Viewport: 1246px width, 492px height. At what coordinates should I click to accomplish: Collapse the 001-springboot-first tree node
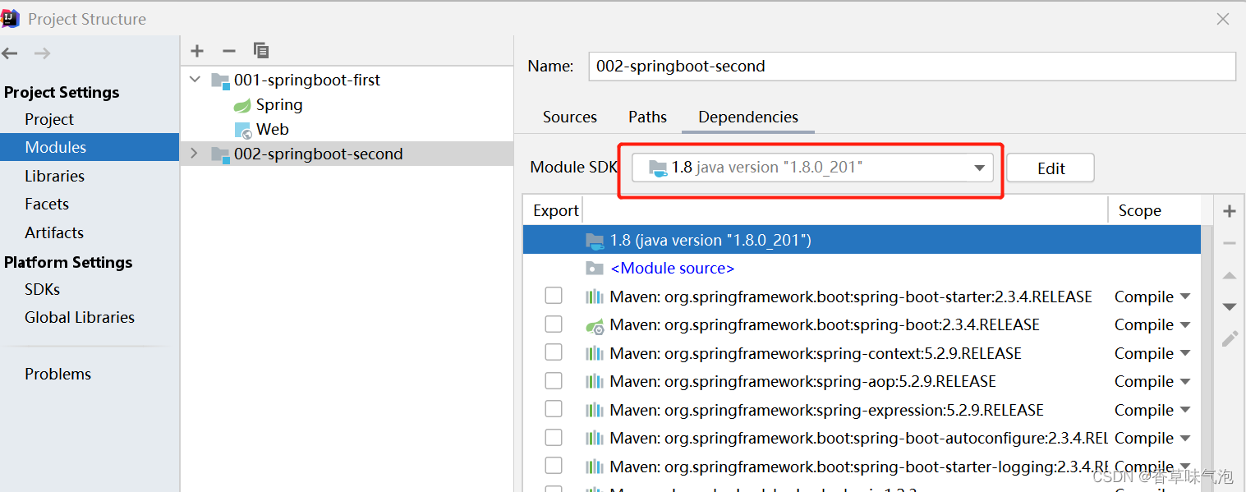click(x=195, y=80)
